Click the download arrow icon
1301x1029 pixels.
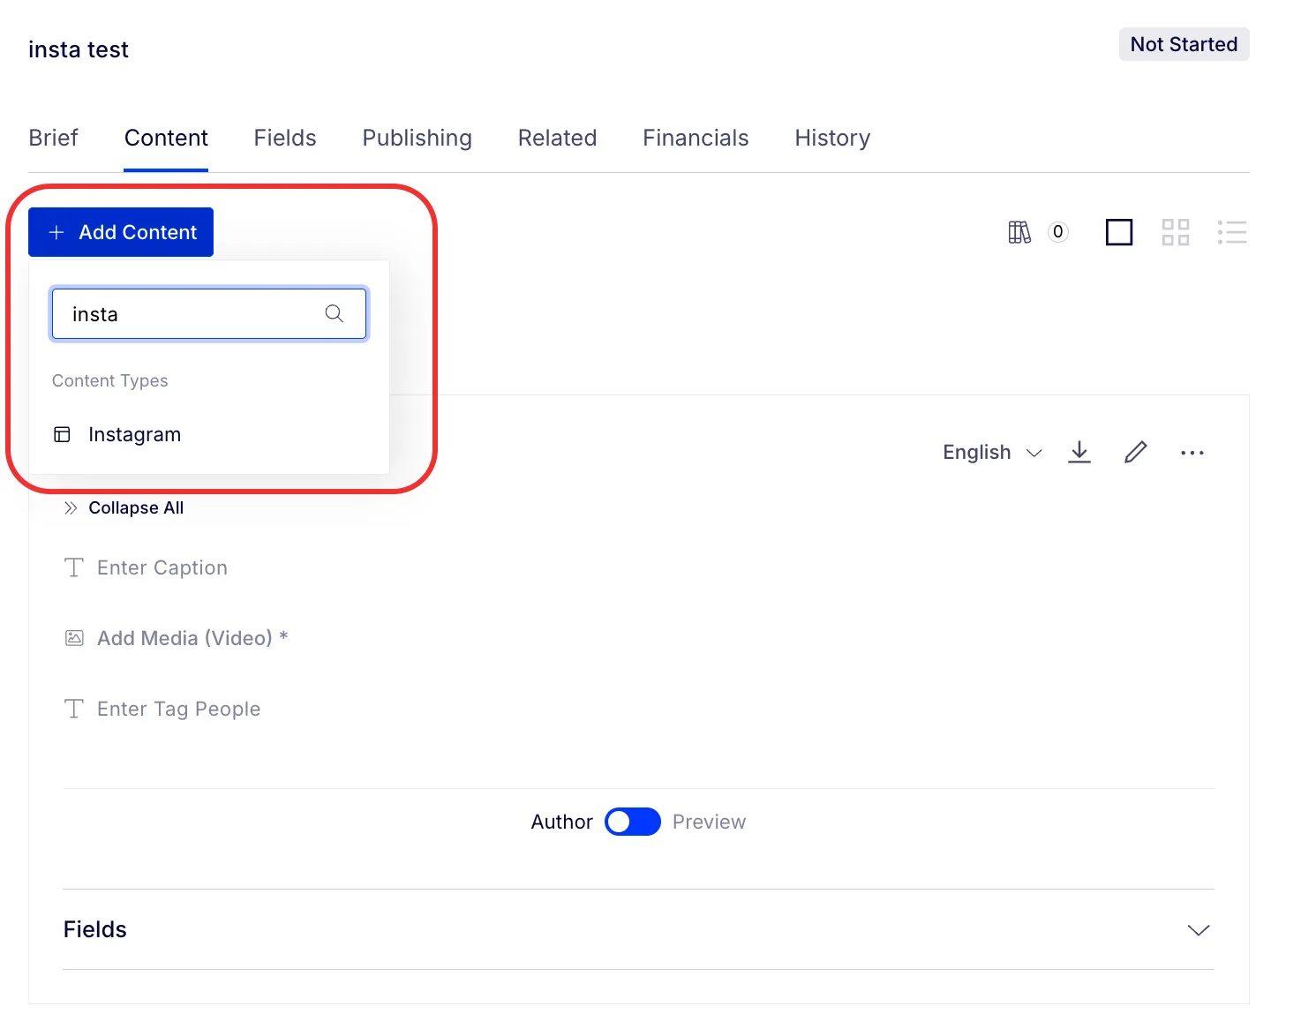pyautogui.click(x=1079, y=452)
